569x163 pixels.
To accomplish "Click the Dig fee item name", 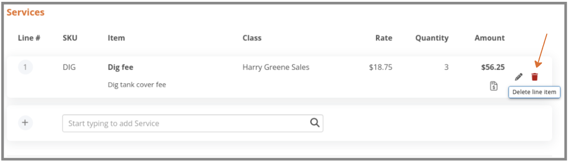I will click(x=121, y=67).
